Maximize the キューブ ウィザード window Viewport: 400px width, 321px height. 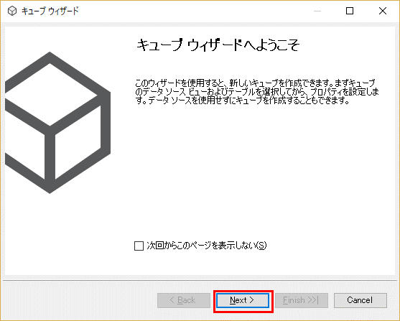[350, 11]
